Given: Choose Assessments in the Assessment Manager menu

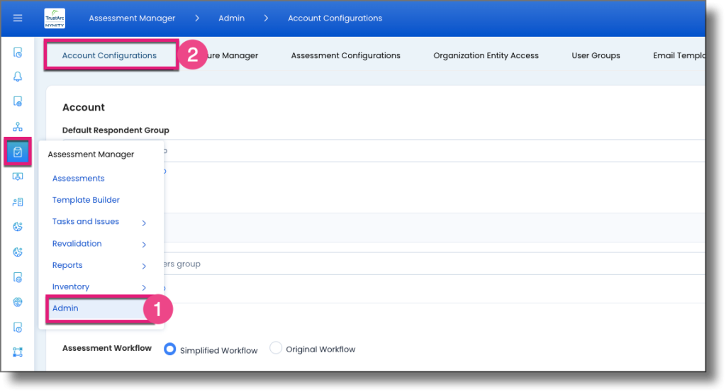Looking at the screenshot, I should [78, 178].
